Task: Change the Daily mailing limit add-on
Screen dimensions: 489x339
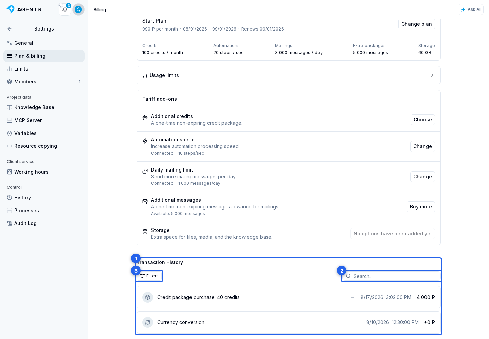Action: click(422, 177)
